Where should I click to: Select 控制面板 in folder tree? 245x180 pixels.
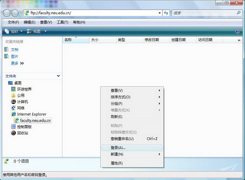[x=24, y=127]
